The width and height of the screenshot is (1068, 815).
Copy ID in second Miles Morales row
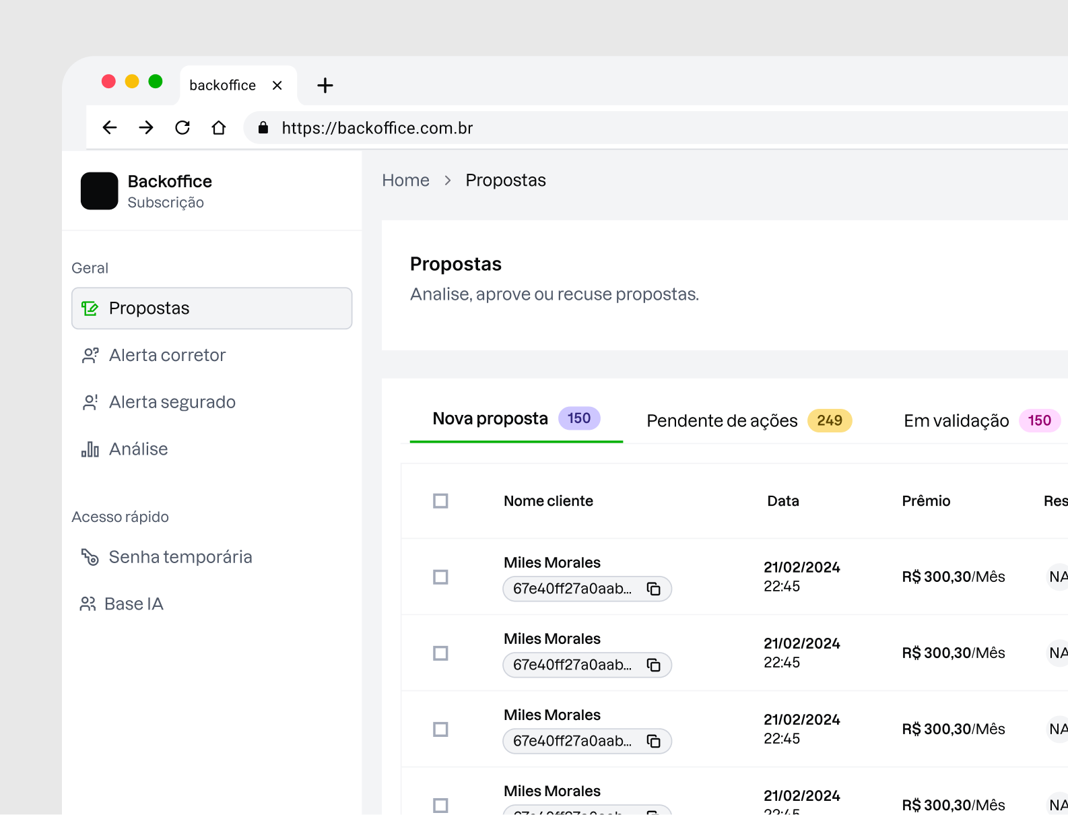tap(654, 665)
